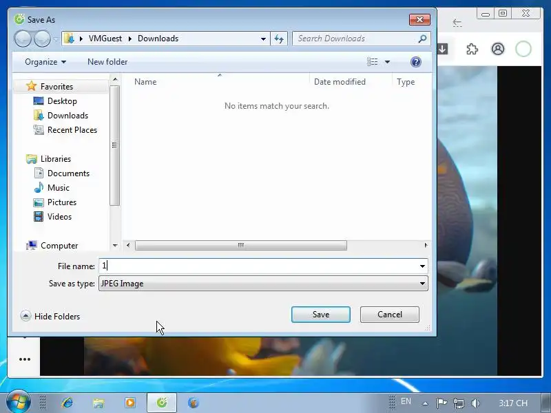Open the three-dot menu in browser sidebar

pyautogui.click(x=25, y=359)
